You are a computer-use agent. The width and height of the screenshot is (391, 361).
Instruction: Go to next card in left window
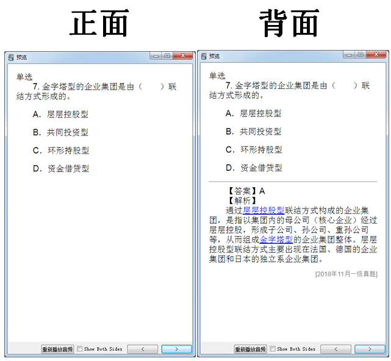(x=176, y=349)
